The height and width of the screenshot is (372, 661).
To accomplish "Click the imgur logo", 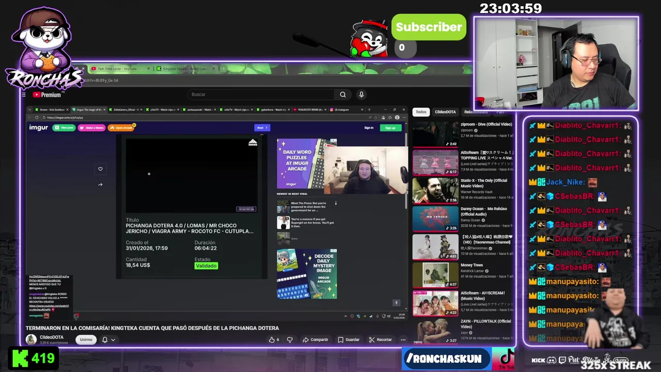I will [x=39, y=128].
